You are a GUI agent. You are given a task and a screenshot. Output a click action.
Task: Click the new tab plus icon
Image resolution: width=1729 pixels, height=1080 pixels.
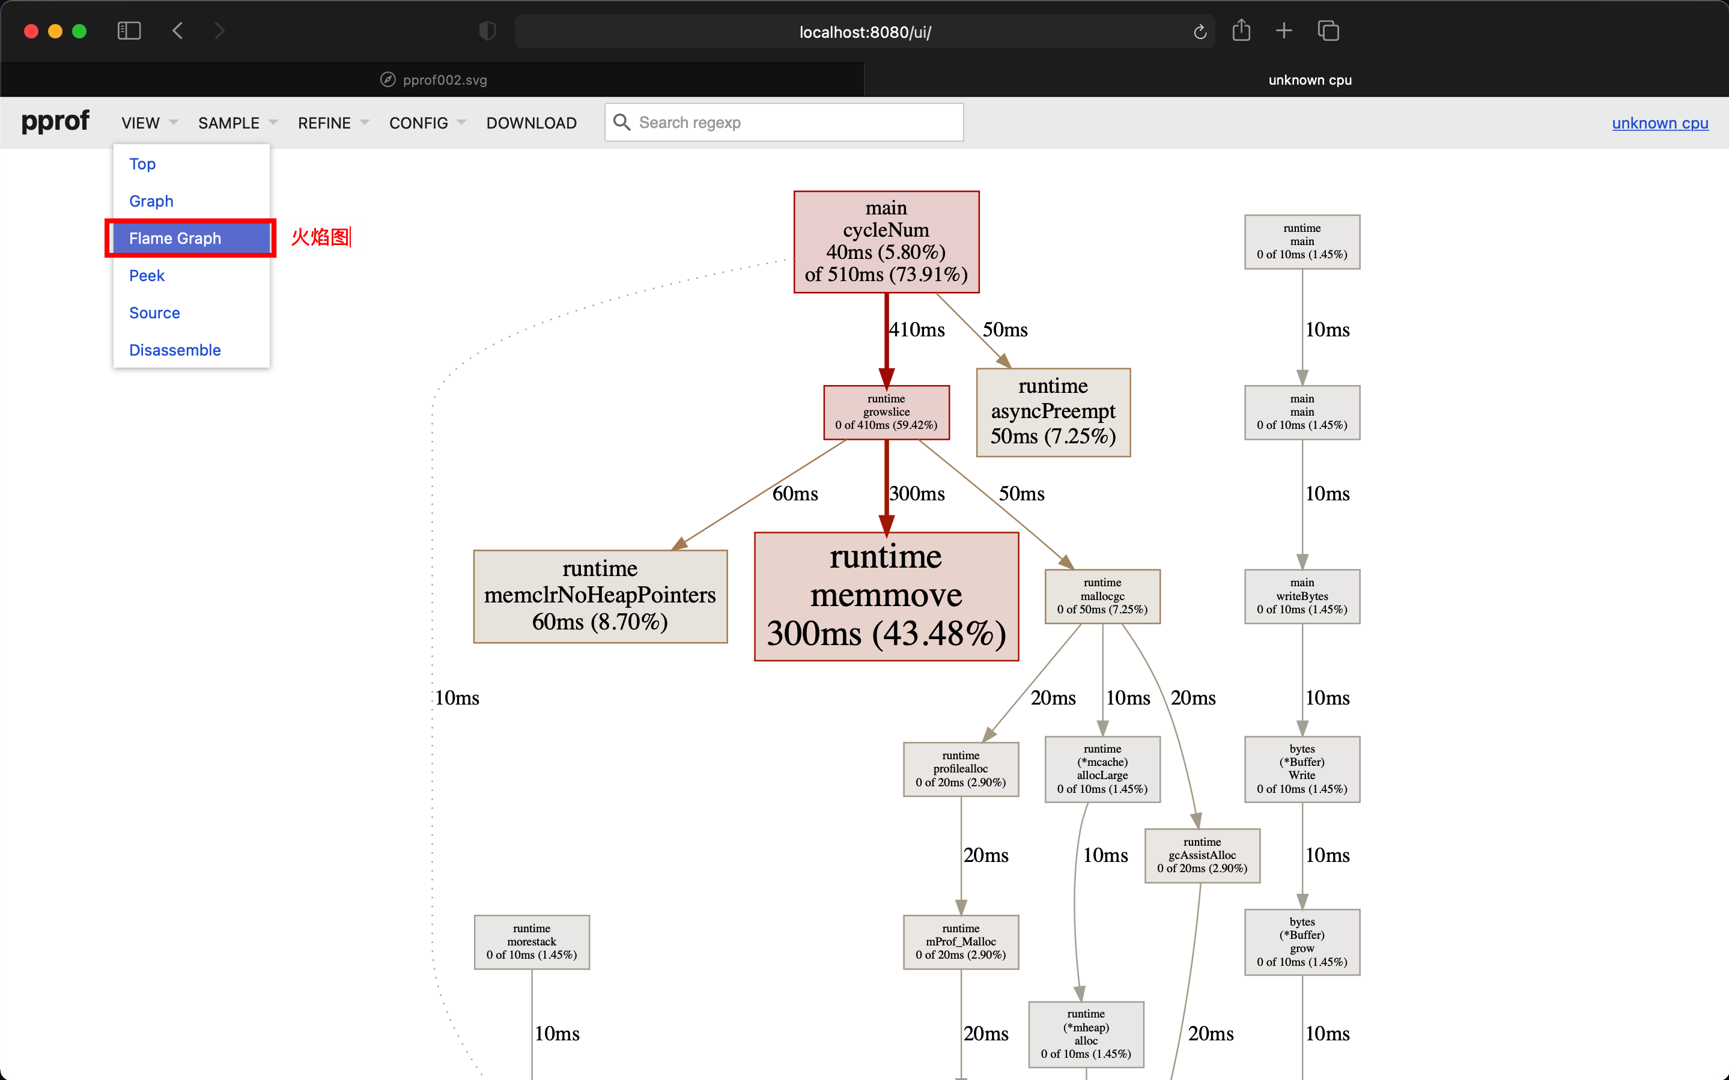click(x=1284, y=31)
